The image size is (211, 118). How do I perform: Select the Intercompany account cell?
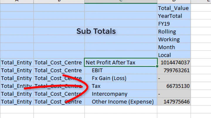pyautogui.click(x=121, y=94)
